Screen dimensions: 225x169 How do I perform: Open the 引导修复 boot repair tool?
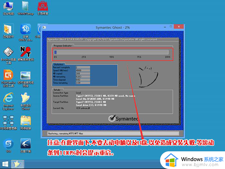click(x=43, y=8)
